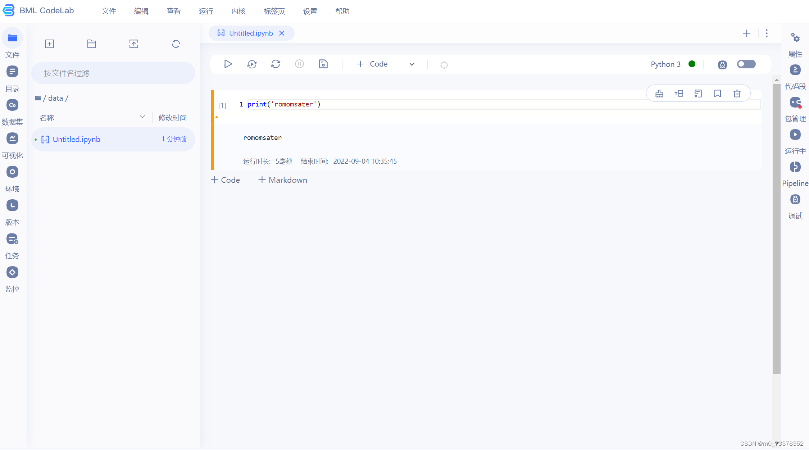Expand the 名称 column sort chevron
The height and width of the screenshot is (450, 809).
[142, 117]
